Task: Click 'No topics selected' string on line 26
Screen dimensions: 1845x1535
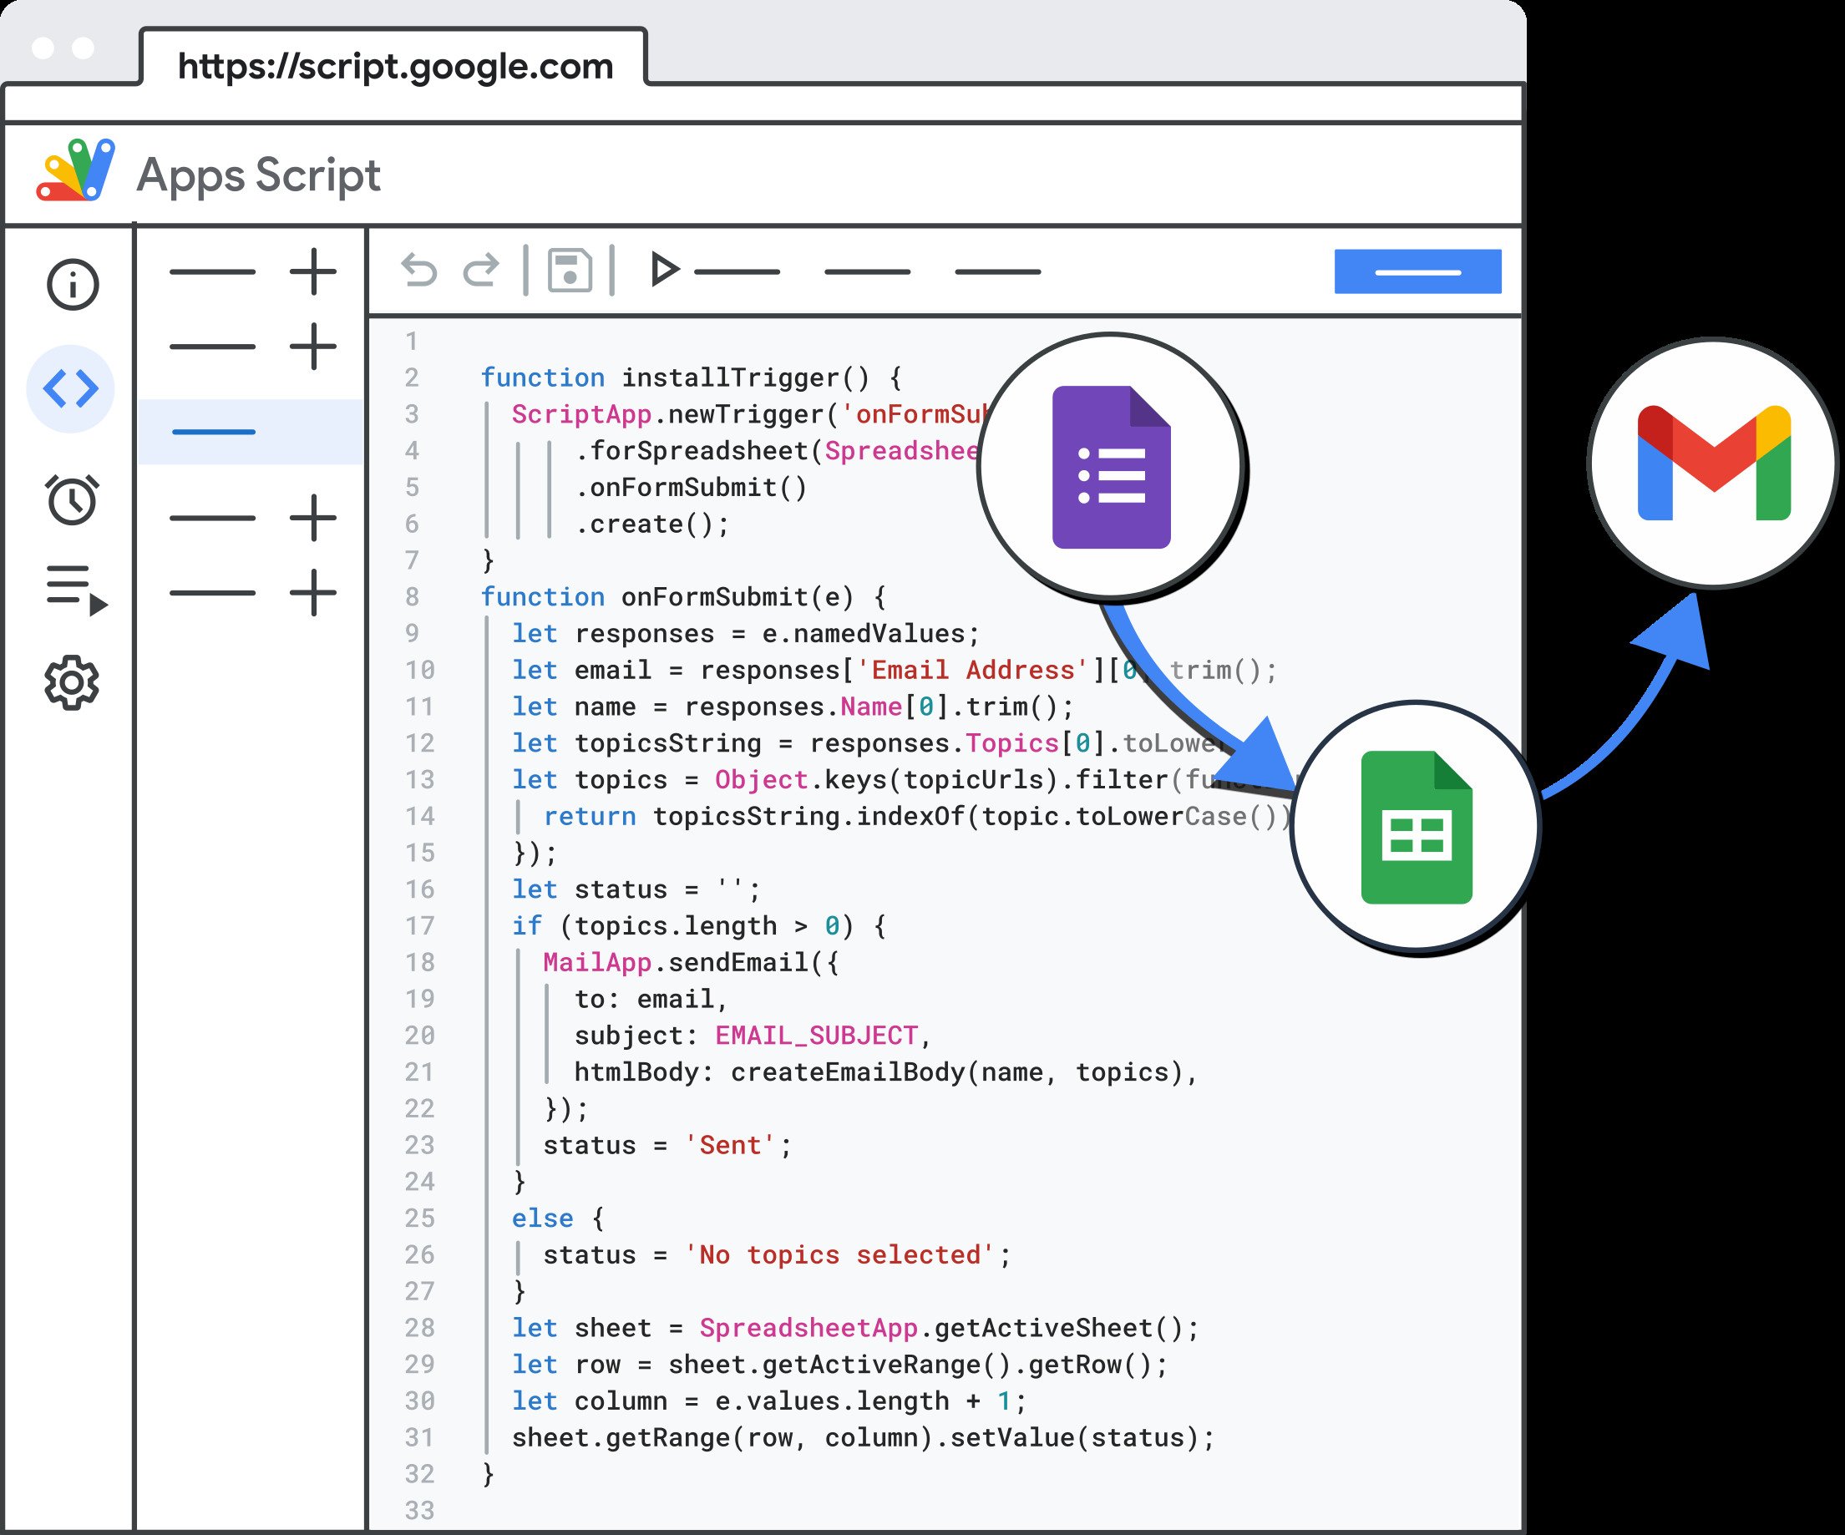Action: 840,1254
